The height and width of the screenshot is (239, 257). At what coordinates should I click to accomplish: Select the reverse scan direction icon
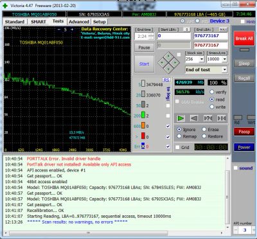point(194,118)
